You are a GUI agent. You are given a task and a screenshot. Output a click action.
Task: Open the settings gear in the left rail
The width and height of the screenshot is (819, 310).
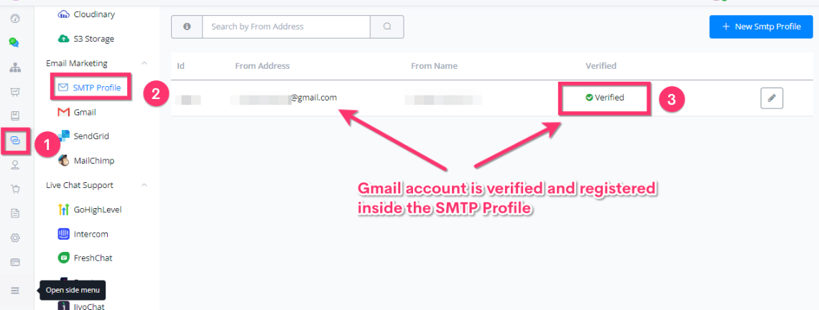pyautogui.click(x=15, y=238)
